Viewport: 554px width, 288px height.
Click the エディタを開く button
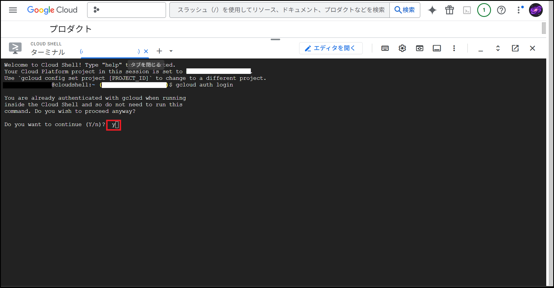(331, 48)
